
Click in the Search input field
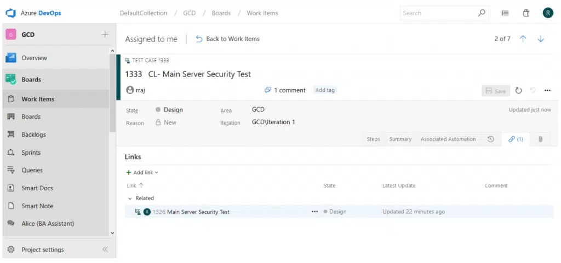(x=438, y=13)
